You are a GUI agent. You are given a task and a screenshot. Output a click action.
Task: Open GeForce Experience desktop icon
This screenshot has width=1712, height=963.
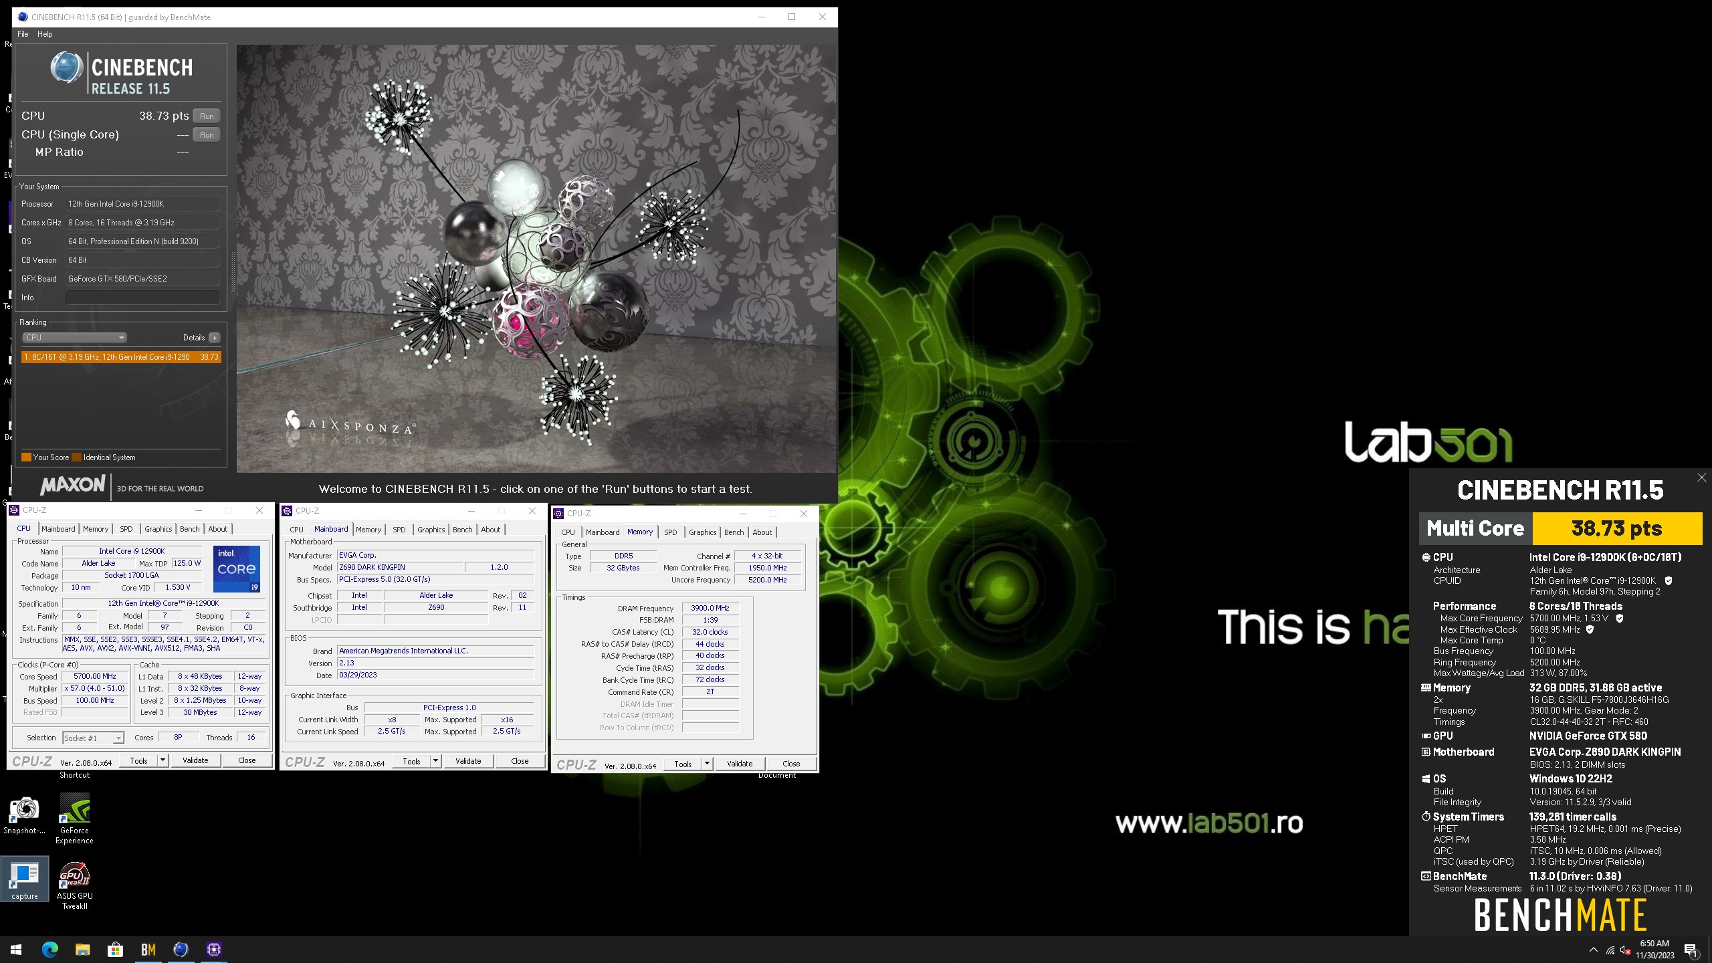75,819
